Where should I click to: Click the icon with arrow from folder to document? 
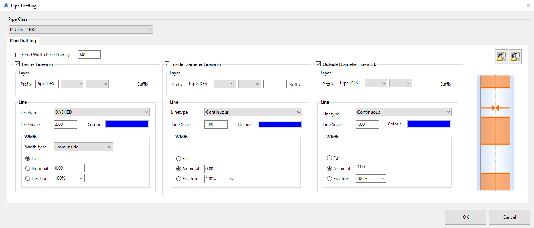click(501, 57)
